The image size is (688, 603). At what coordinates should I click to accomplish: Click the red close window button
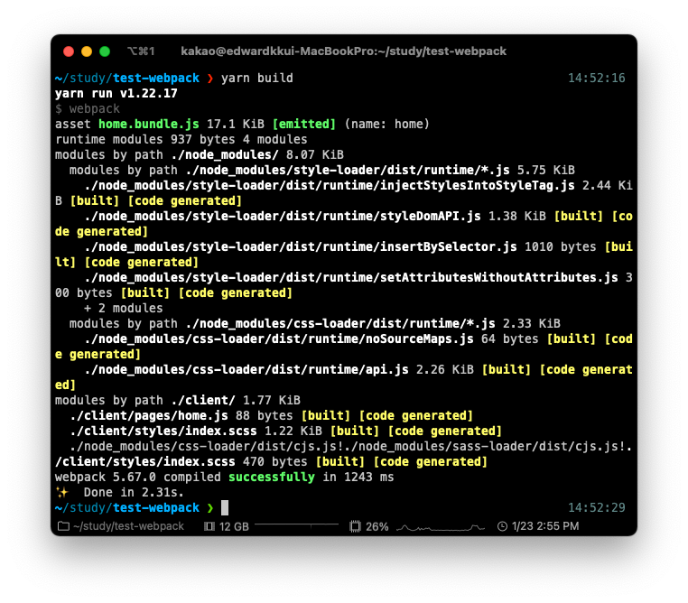click(x=69, y=51)
